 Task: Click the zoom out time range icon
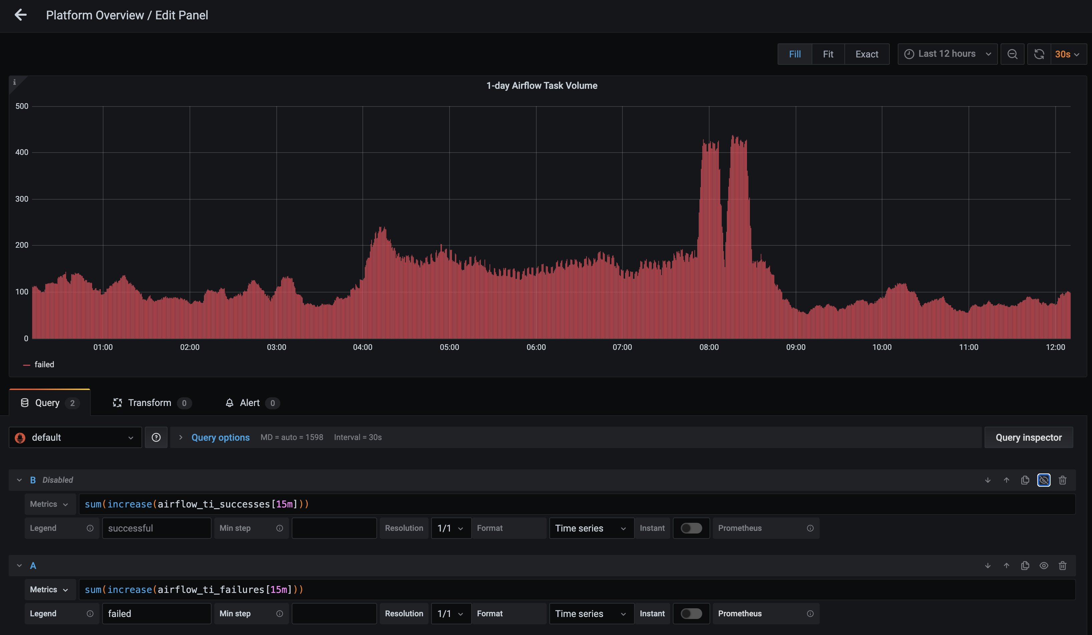click(x=1013, y=54)
